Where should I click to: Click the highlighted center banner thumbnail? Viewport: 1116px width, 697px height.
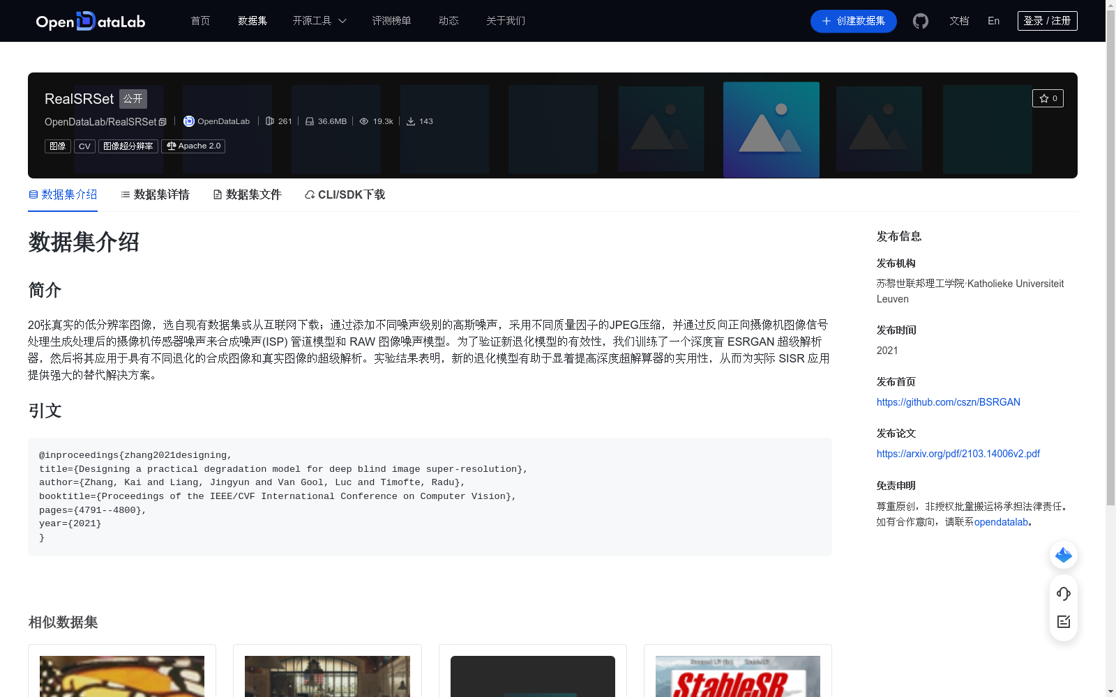click(771, 130)
